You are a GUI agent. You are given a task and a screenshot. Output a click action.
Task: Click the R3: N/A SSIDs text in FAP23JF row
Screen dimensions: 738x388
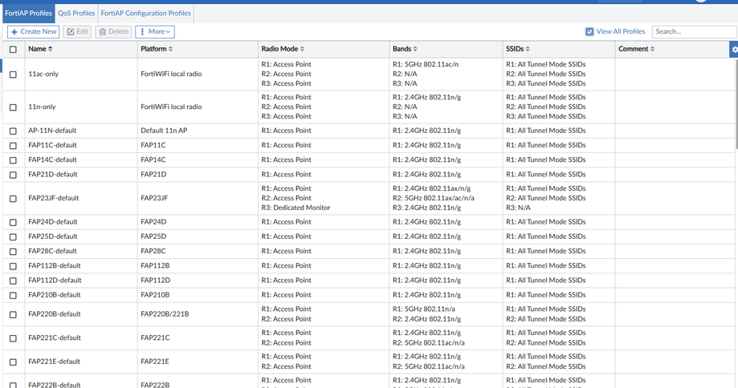click(x=518, y=207)
